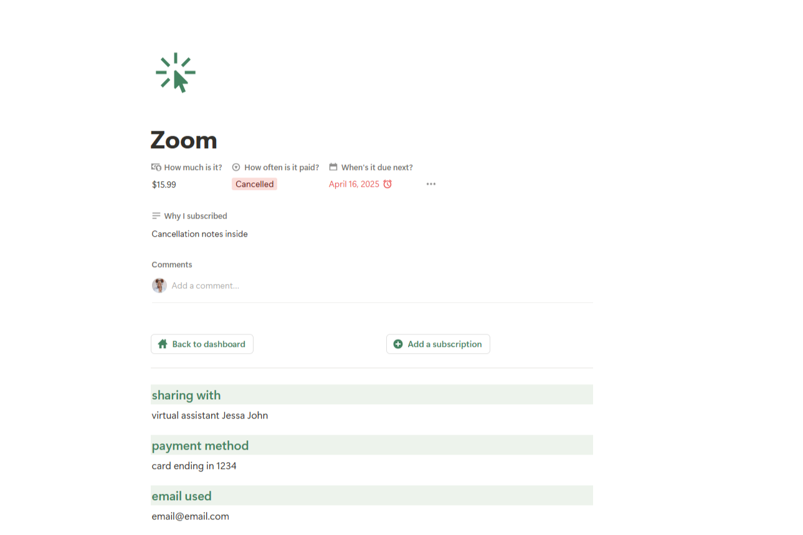Click the green cursor page icon
The image size is (803, 535).
tap(175, 73)
